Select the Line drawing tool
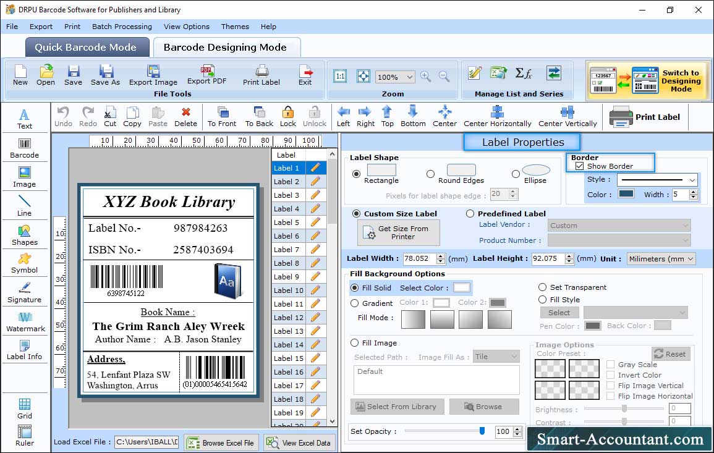The image size is (714, 453). click(x=25, y=206)
